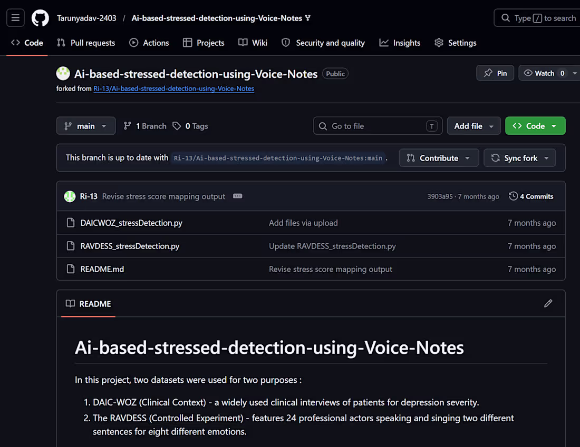The image size is (580, 447).
Task: Click the RAVDESS_stressDetection.py file icon
Action: pos(70,246)
